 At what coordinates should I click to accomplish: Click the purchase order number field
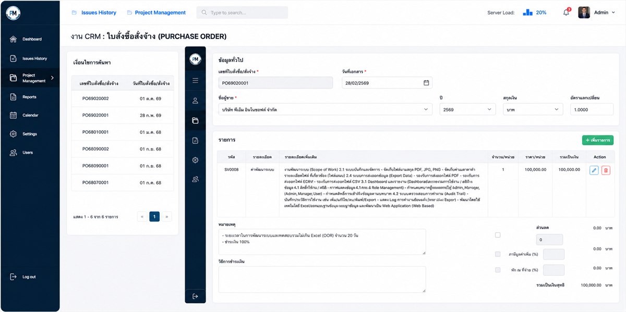click(275, 83)
